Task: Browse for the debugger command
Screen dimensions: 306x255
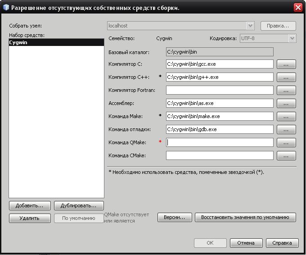Action: click(x=286, y=130)
